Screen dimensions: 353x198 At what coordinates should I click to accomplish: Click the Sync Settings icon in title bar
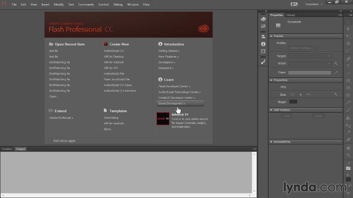(294, 4)
